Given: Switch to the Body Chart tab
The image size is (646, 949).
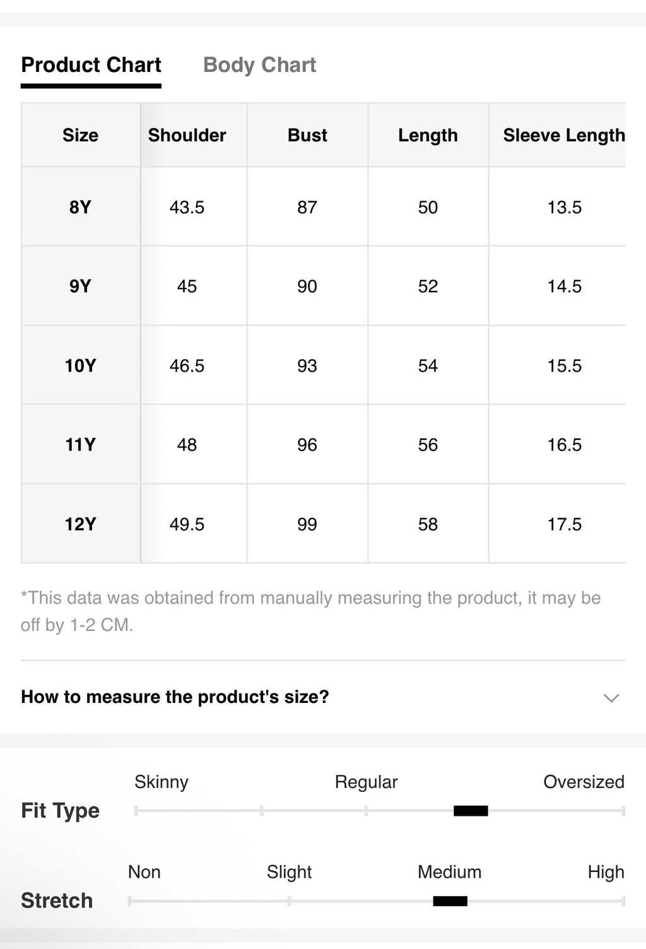Looking at the screenshot, I should (x=259, y=65).
